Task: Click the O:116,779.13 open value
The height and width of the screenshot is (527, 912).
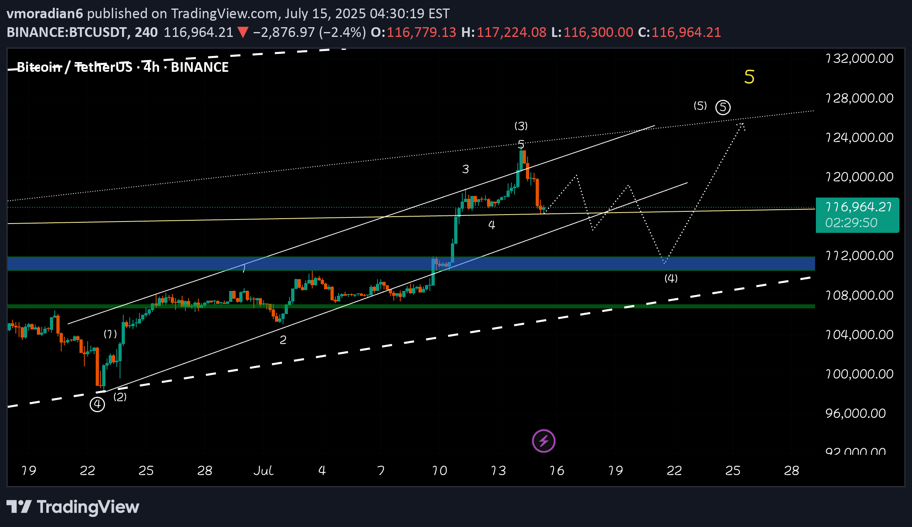Action: pyautogui.click(x=414, y=32)
